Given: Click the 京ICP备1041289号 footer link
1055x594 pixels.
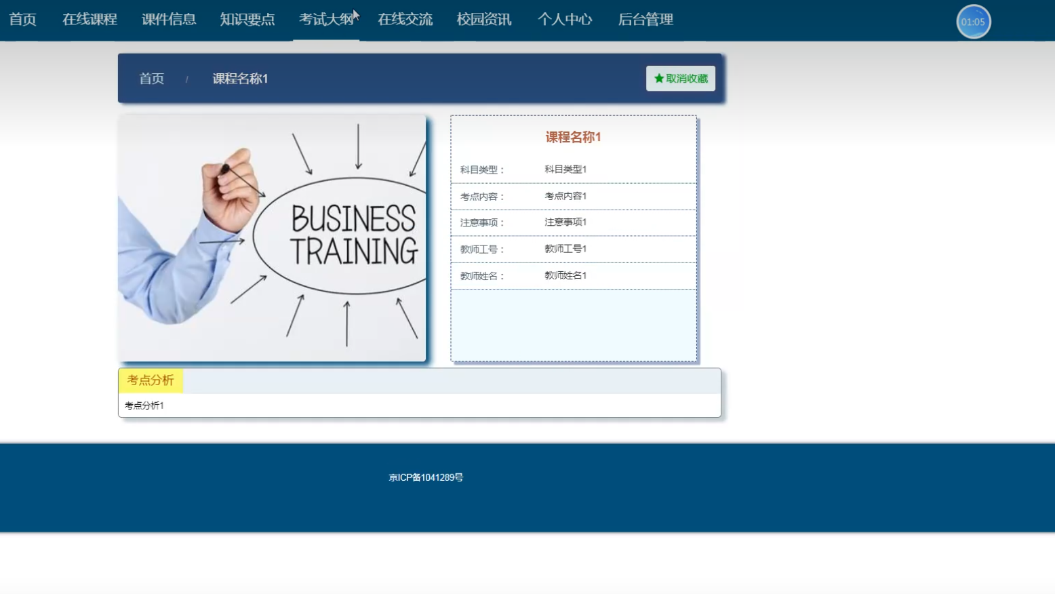Looking at the screenshot, I should coord(426,477).
